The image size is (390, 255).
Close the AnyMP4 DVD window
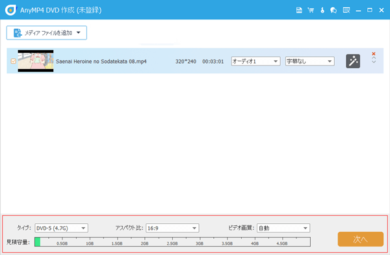382,10
